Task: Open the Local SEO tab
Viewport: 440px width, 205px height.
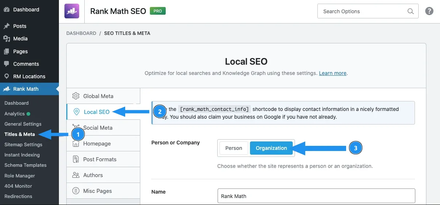Action: tap(103, 112)
